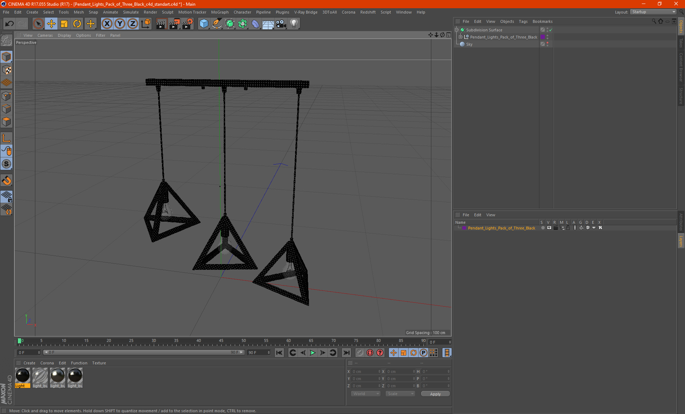Switch to Points mode
This screenshot has width=685, height=414.
pyautogui.click(x=7, y=96)
